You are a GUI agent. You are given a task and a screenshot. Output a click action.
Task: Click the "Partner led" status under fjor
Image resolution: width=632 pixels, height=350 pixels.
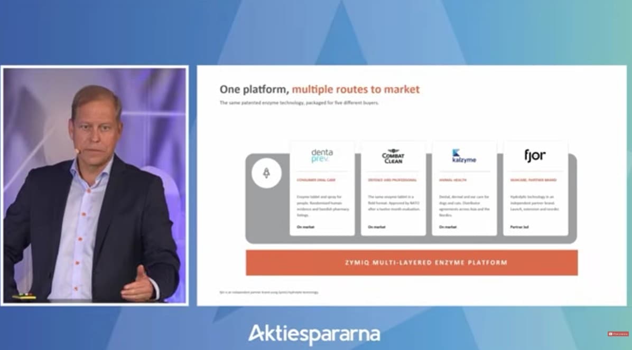(x=519, y=227)
